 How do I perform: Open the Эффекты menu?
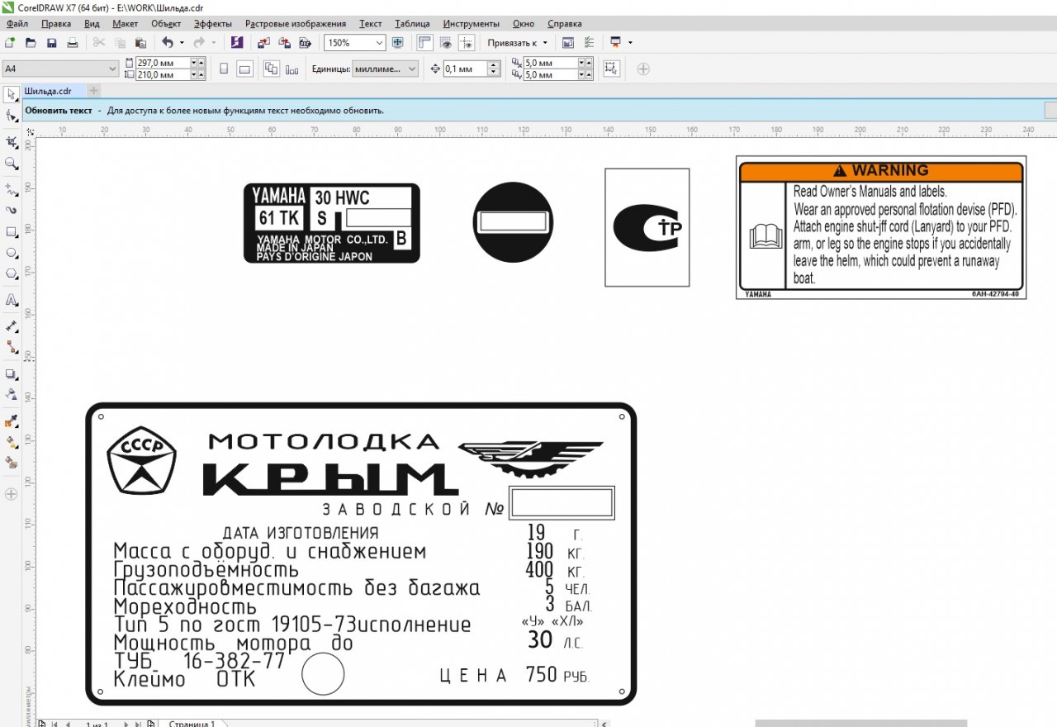(x=212, y=24)
